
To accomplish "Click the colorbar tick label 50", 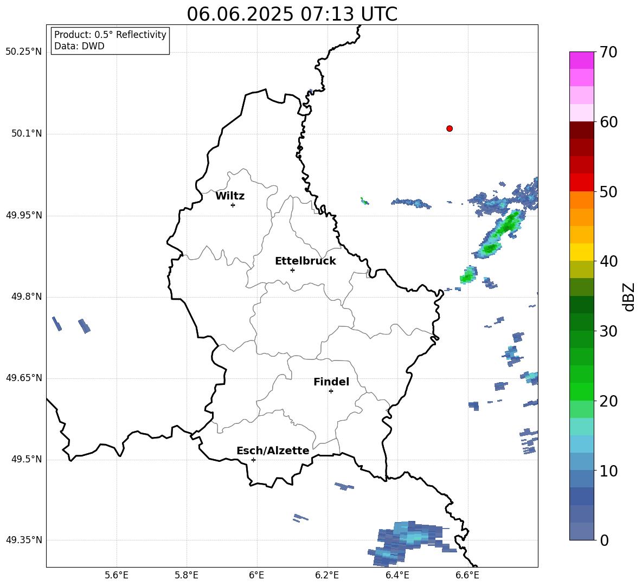I will coord(608,192).
